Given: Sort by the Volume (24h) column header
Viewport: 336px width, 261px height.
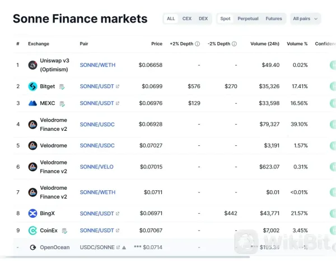Looking at the screenshot, I should [x=265, y=44].
